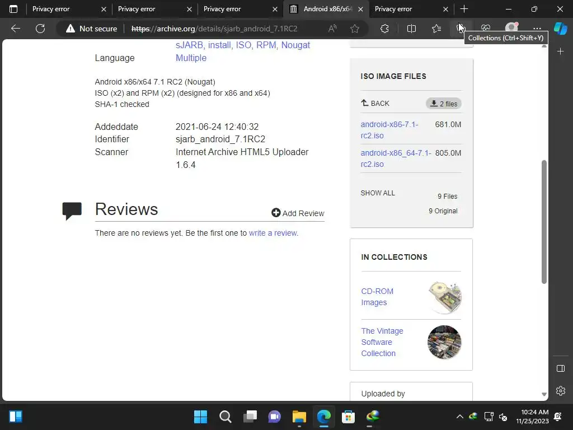Click BACK in ISO image files
Screen dimensions: 573x430
pos(375,103)
